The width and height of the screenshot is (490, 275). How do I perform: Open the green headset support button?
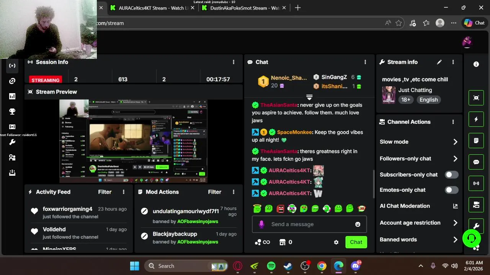tap(472, 238)
